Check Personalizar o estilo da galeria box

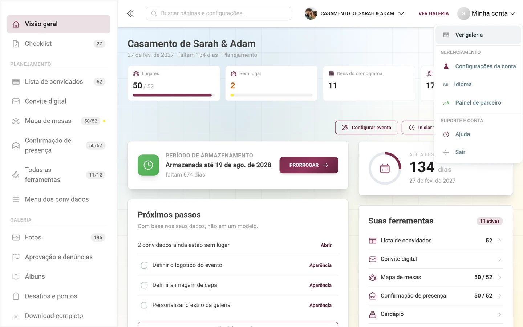144,305
